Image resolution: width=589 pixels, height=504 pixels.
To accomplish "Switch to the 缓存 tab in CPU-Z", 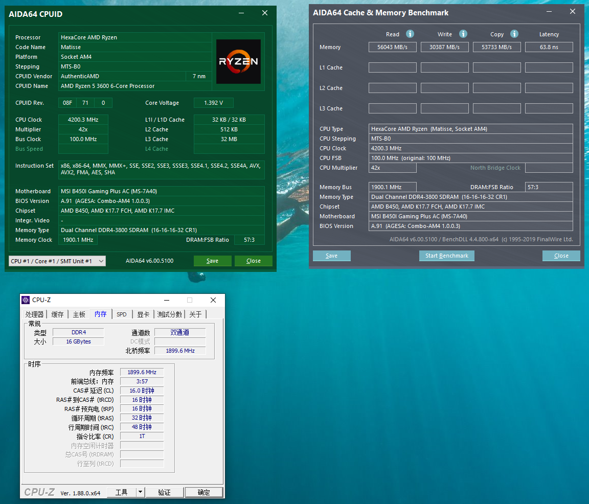I will (x=57, y=314).
